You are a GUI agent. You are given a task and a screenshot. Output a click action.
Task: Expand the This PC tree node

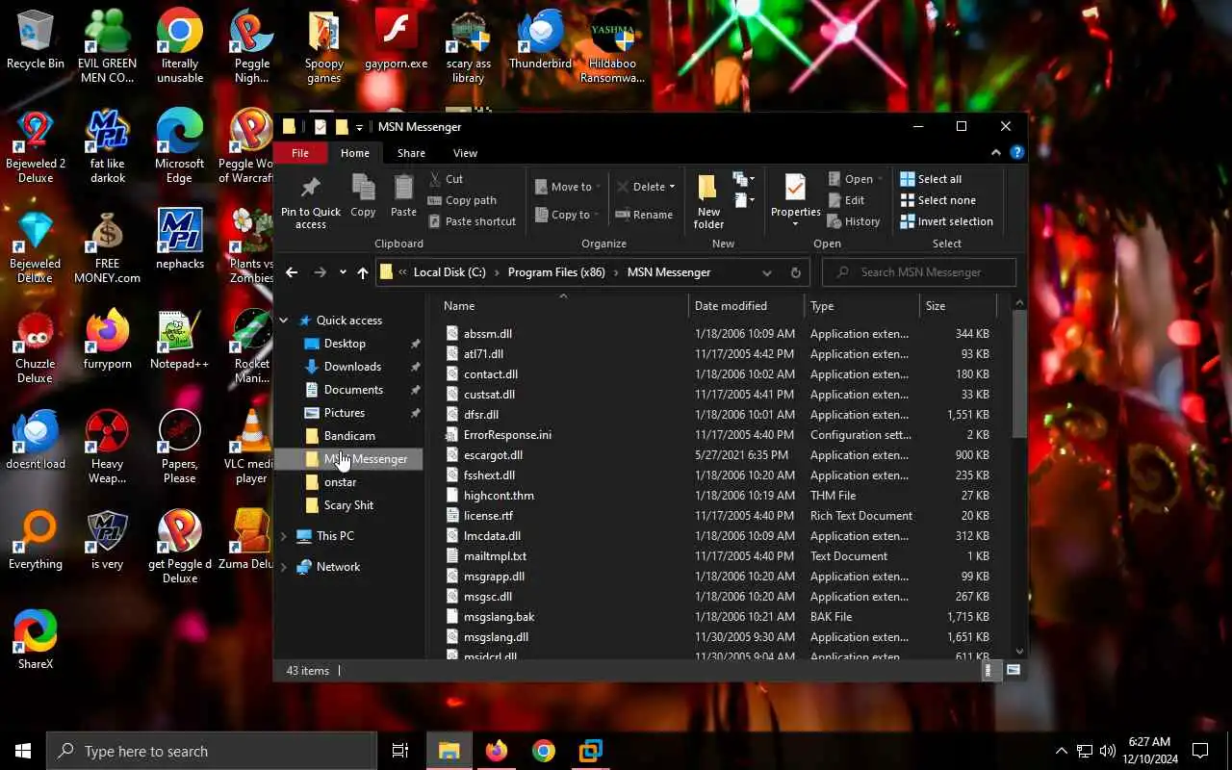(x=284, y=536)
